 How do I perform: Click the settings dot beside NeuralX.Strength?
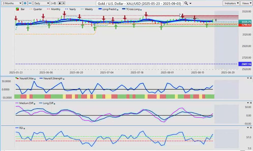coord(64,79)
